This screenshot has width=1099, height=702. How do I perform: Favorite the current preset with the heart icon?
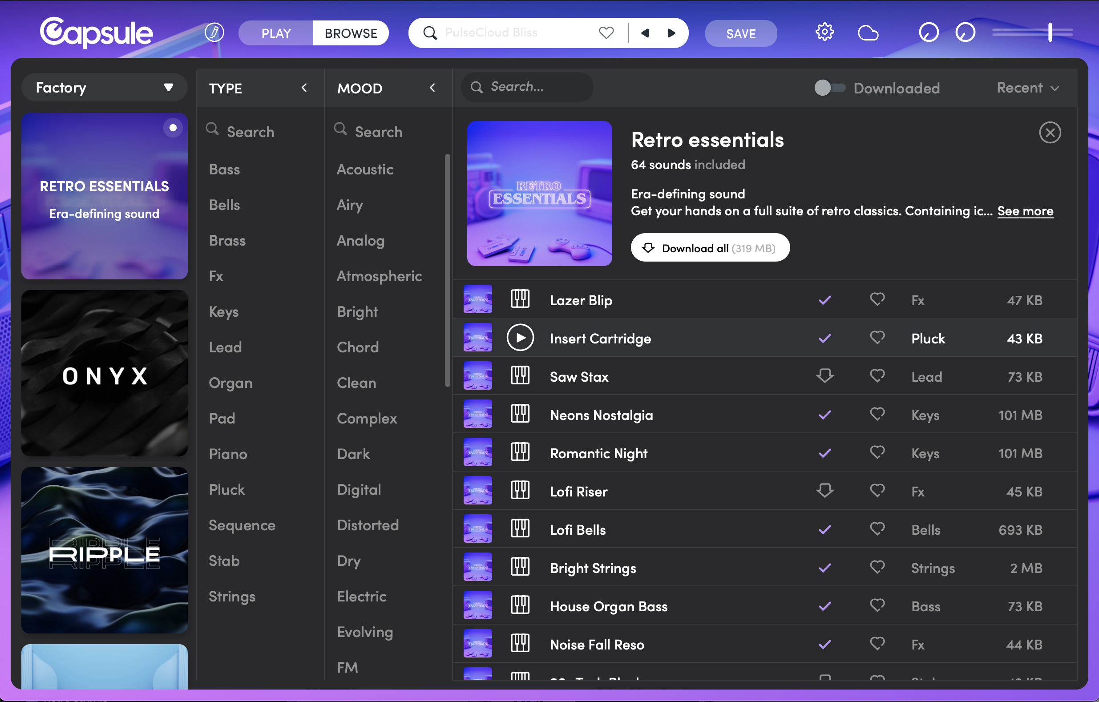click(x=606, y=32)
